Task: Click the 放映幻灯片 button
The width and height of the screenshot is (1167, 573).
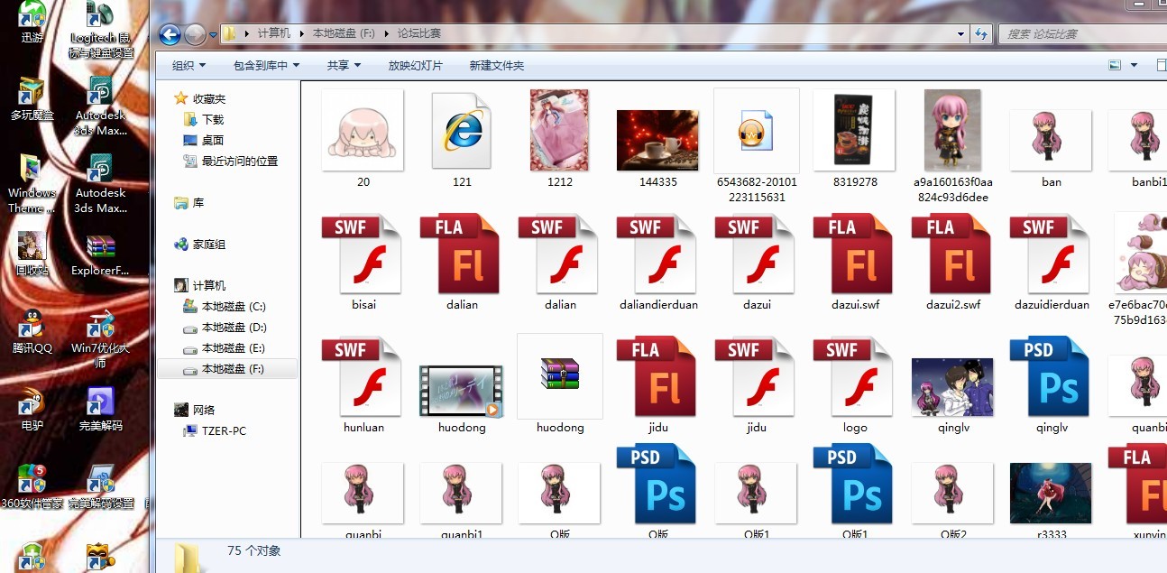Action: point(416,66)
